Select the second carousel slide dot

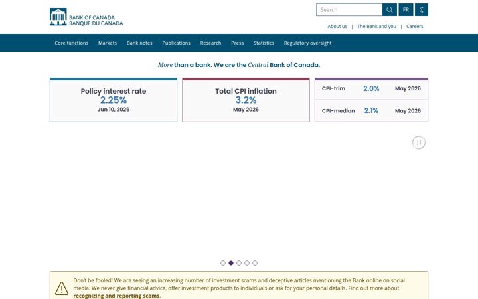(231, 263)
